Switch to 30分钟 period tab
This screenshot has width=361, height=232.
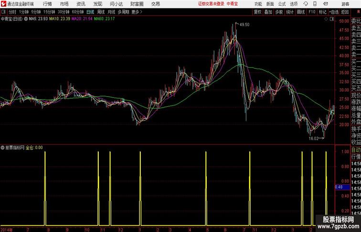(x=64, y=12)
